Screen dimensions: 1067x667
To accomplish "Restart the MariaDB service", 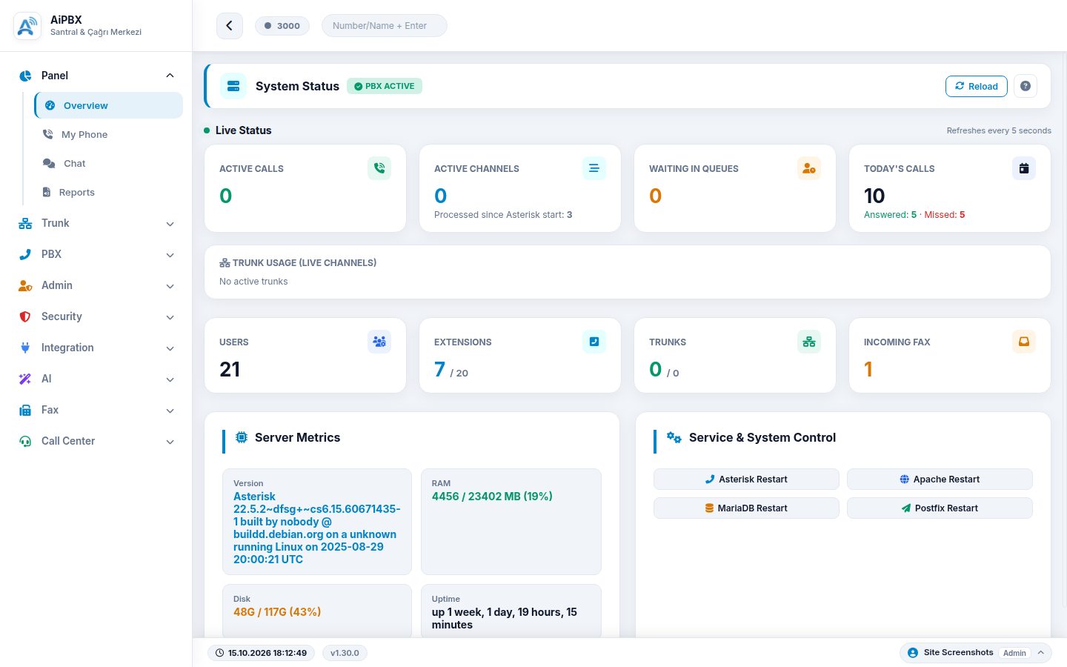I will 746,508.
